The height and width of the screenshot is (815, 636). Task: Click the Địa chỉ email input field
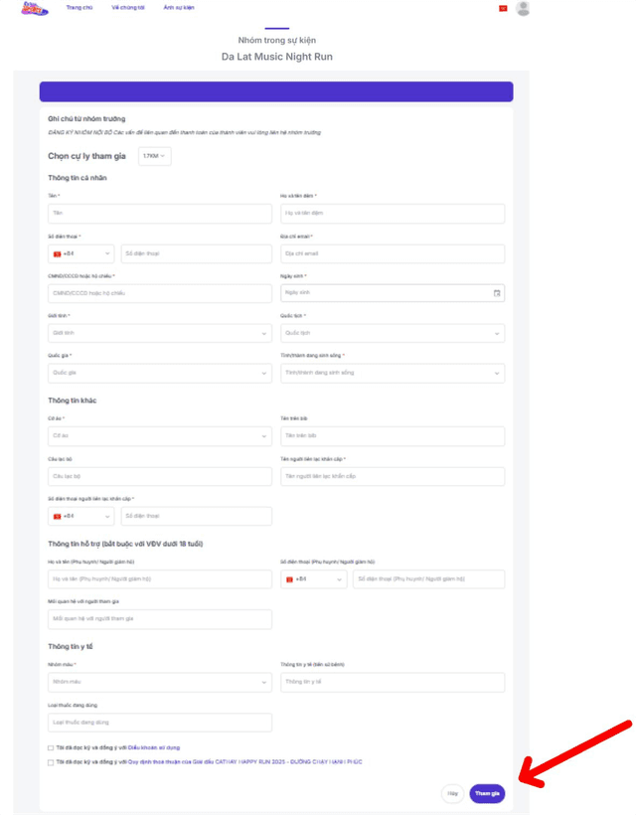pos(393,253)
